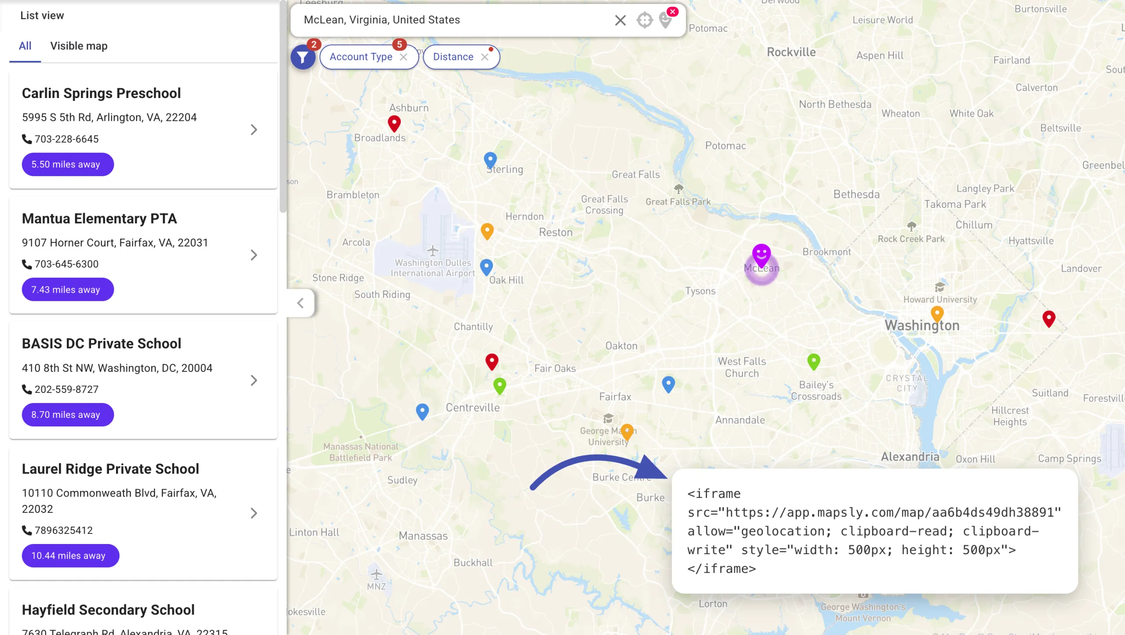Screen dimensions: 1125x635
Task: Switch to the Visible map tab
Action: click(79, 46)
